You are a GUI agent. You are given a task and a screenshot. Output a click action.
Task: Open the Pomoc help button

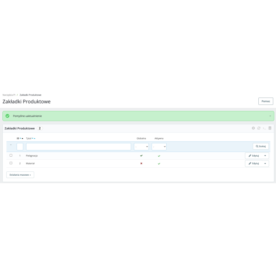pos(266,101)
